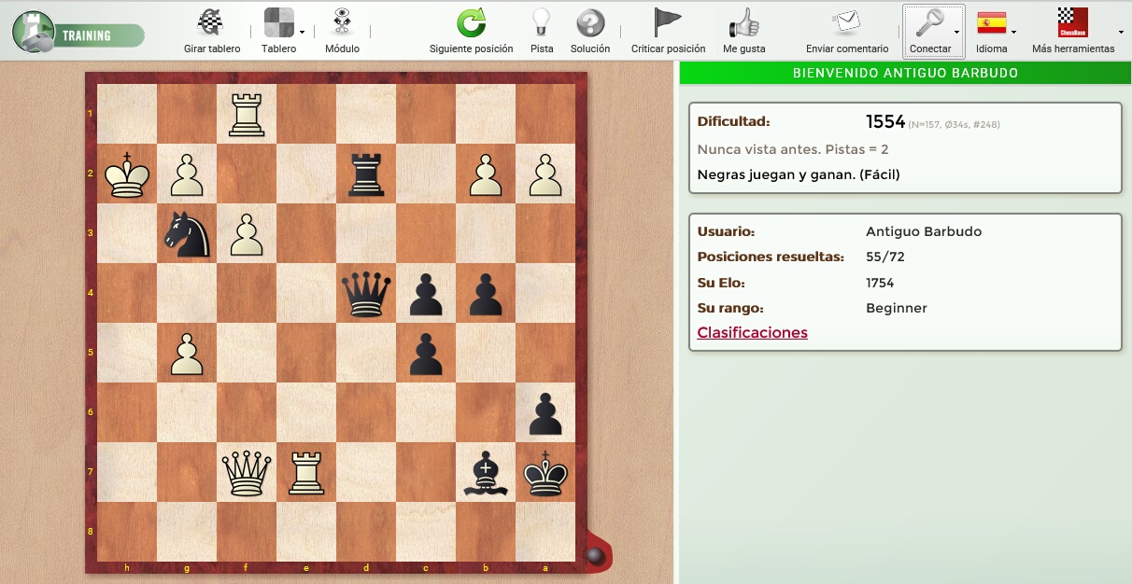This screenshot has height=584, width=1132.
Task: Select the white pawn on b2
Action: pos(486,175)
